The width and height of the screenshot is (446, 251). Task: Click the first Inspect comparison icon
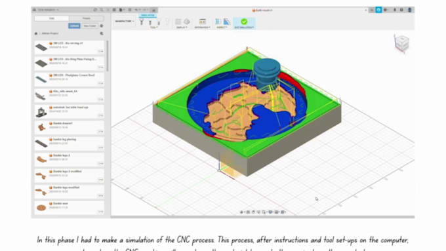pyautogui.click(x=218, y=22)
